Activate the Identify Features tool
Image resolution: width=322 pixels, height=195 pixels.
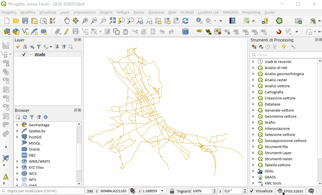(x=199, y=21)
